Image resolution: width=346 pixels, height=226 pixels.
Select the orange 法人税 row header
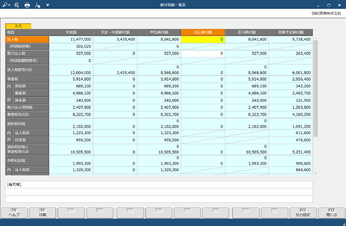point(27,40)
